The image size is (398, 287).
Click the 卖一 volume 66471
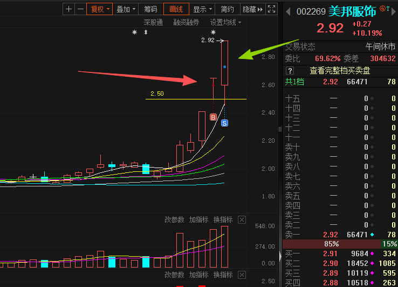pos(358,235)
